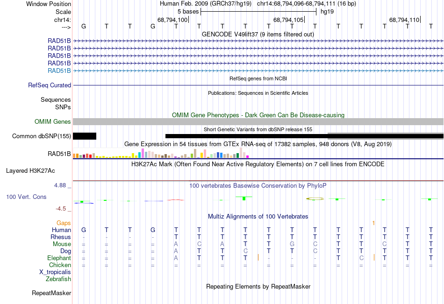Click the 100 Vert. Cons track label
The width and height of the screenshot is (444, 304).
pos(26,197)
